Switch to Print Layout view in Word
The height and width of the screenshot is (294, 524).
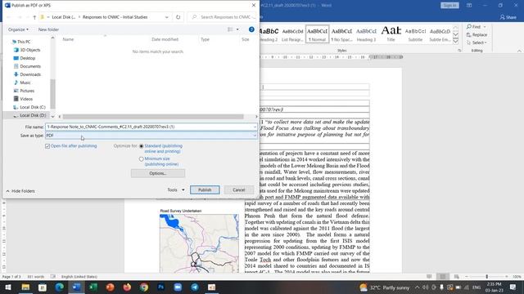pos(443,277)
